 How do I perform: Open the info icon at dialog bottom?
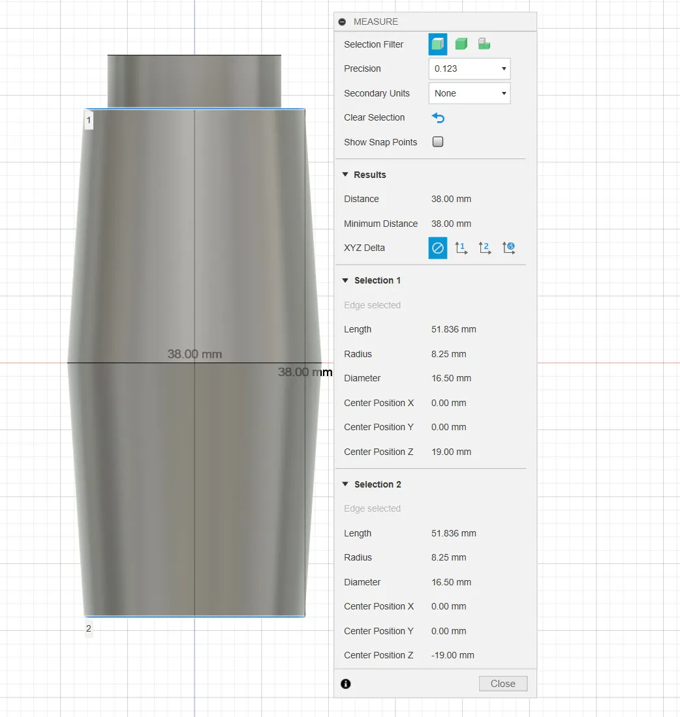[x=346, y=684]
